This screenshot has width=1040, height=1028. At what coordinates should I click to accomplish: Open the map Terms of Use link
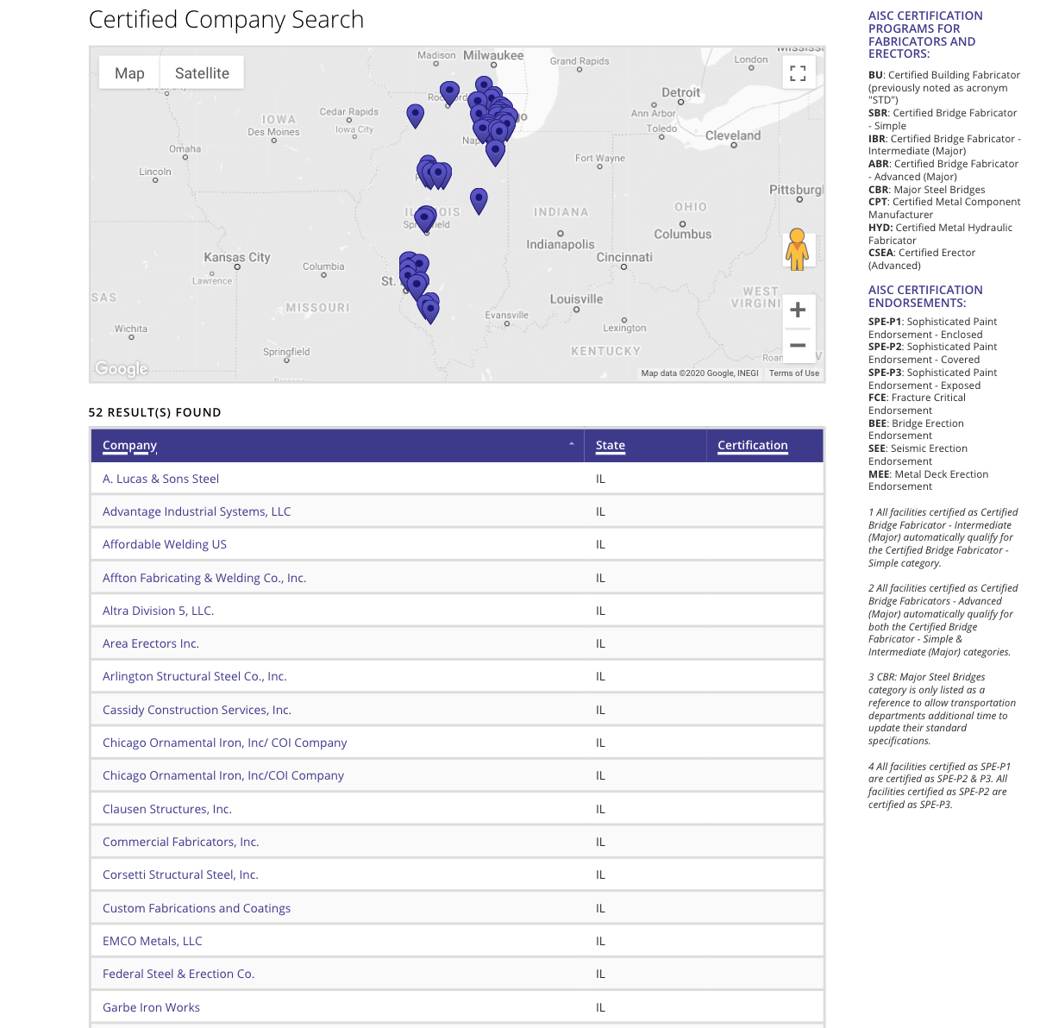tap(794, 373)
